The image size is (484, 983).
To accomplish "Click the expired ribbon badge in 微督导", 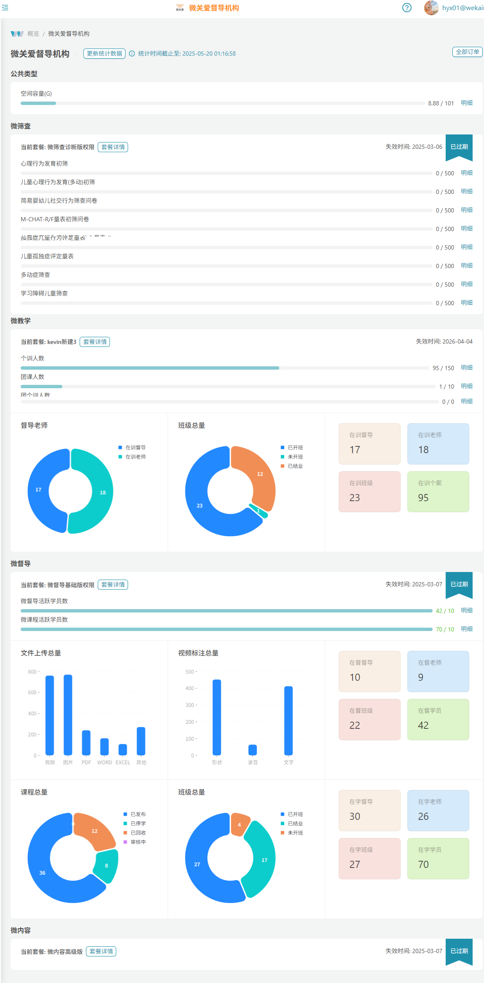I will (x=459, y=585).
